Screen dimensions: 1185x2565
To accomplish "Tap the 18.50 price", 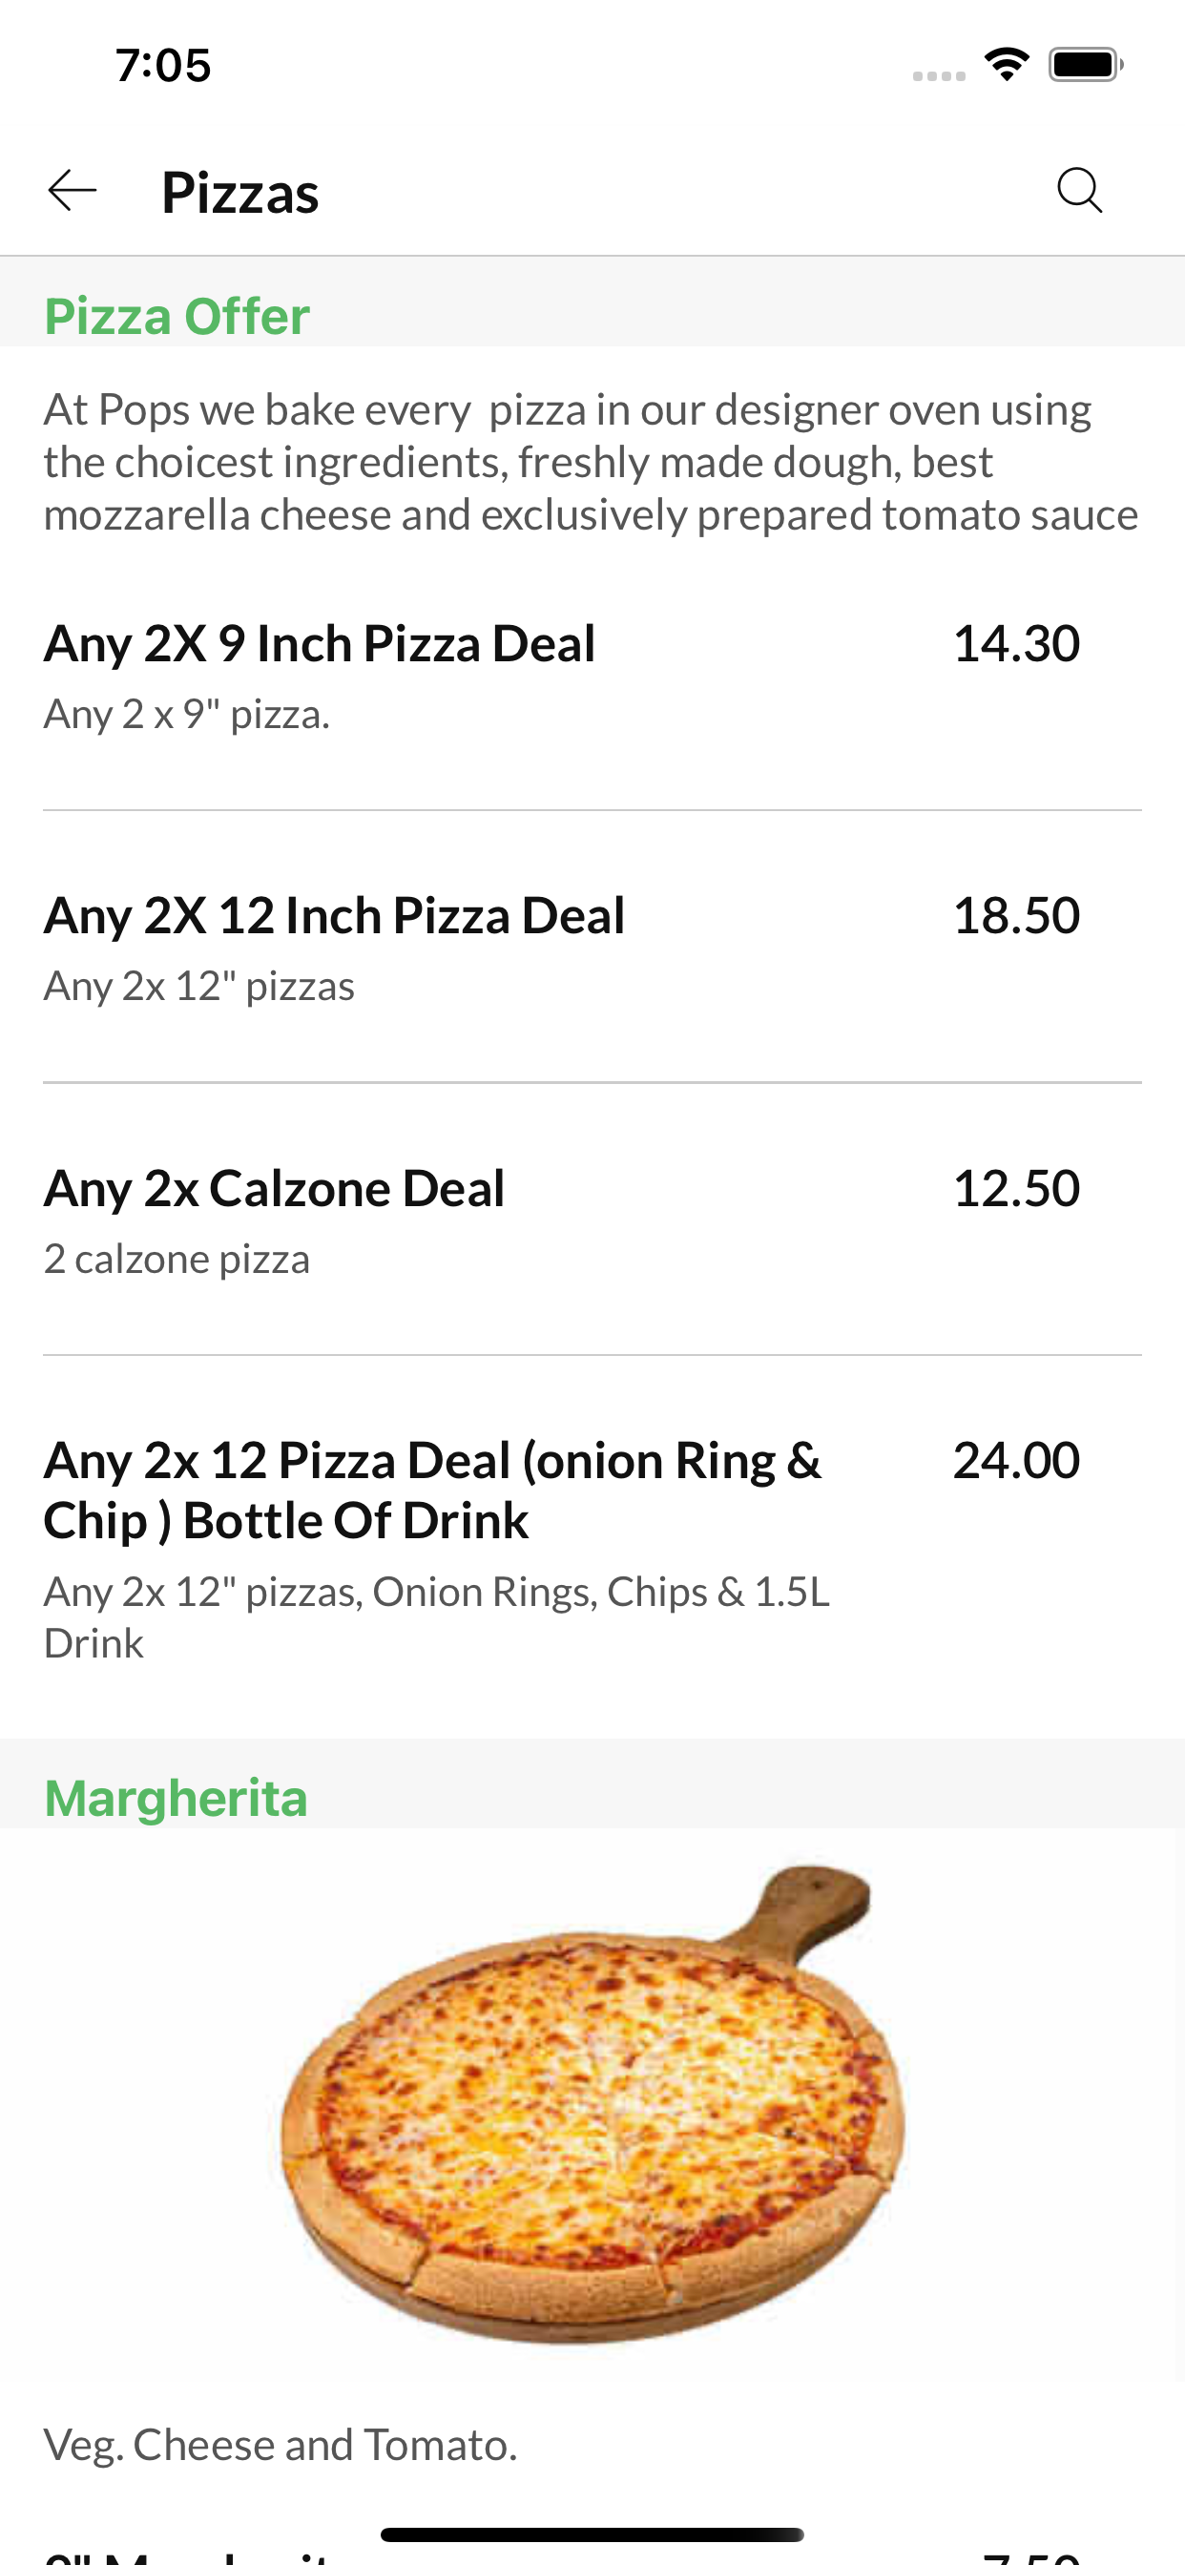I will [x=1016, y=915].
